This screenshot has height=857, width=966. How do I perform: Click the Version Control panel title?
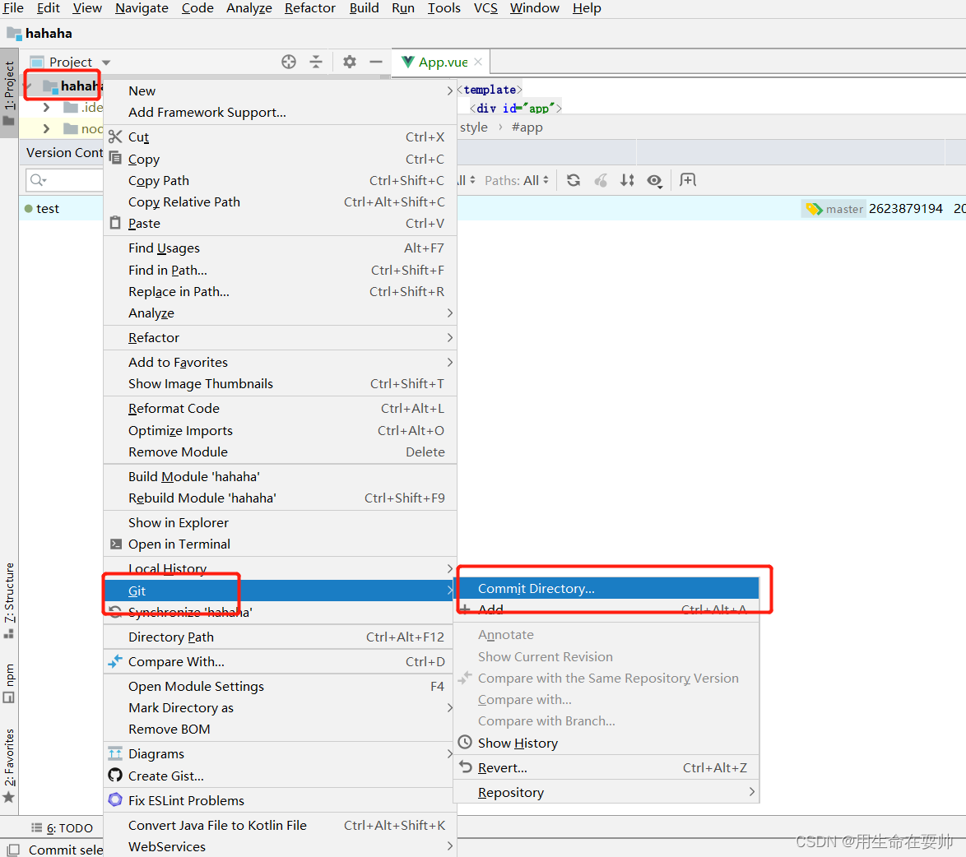[65, 152]
